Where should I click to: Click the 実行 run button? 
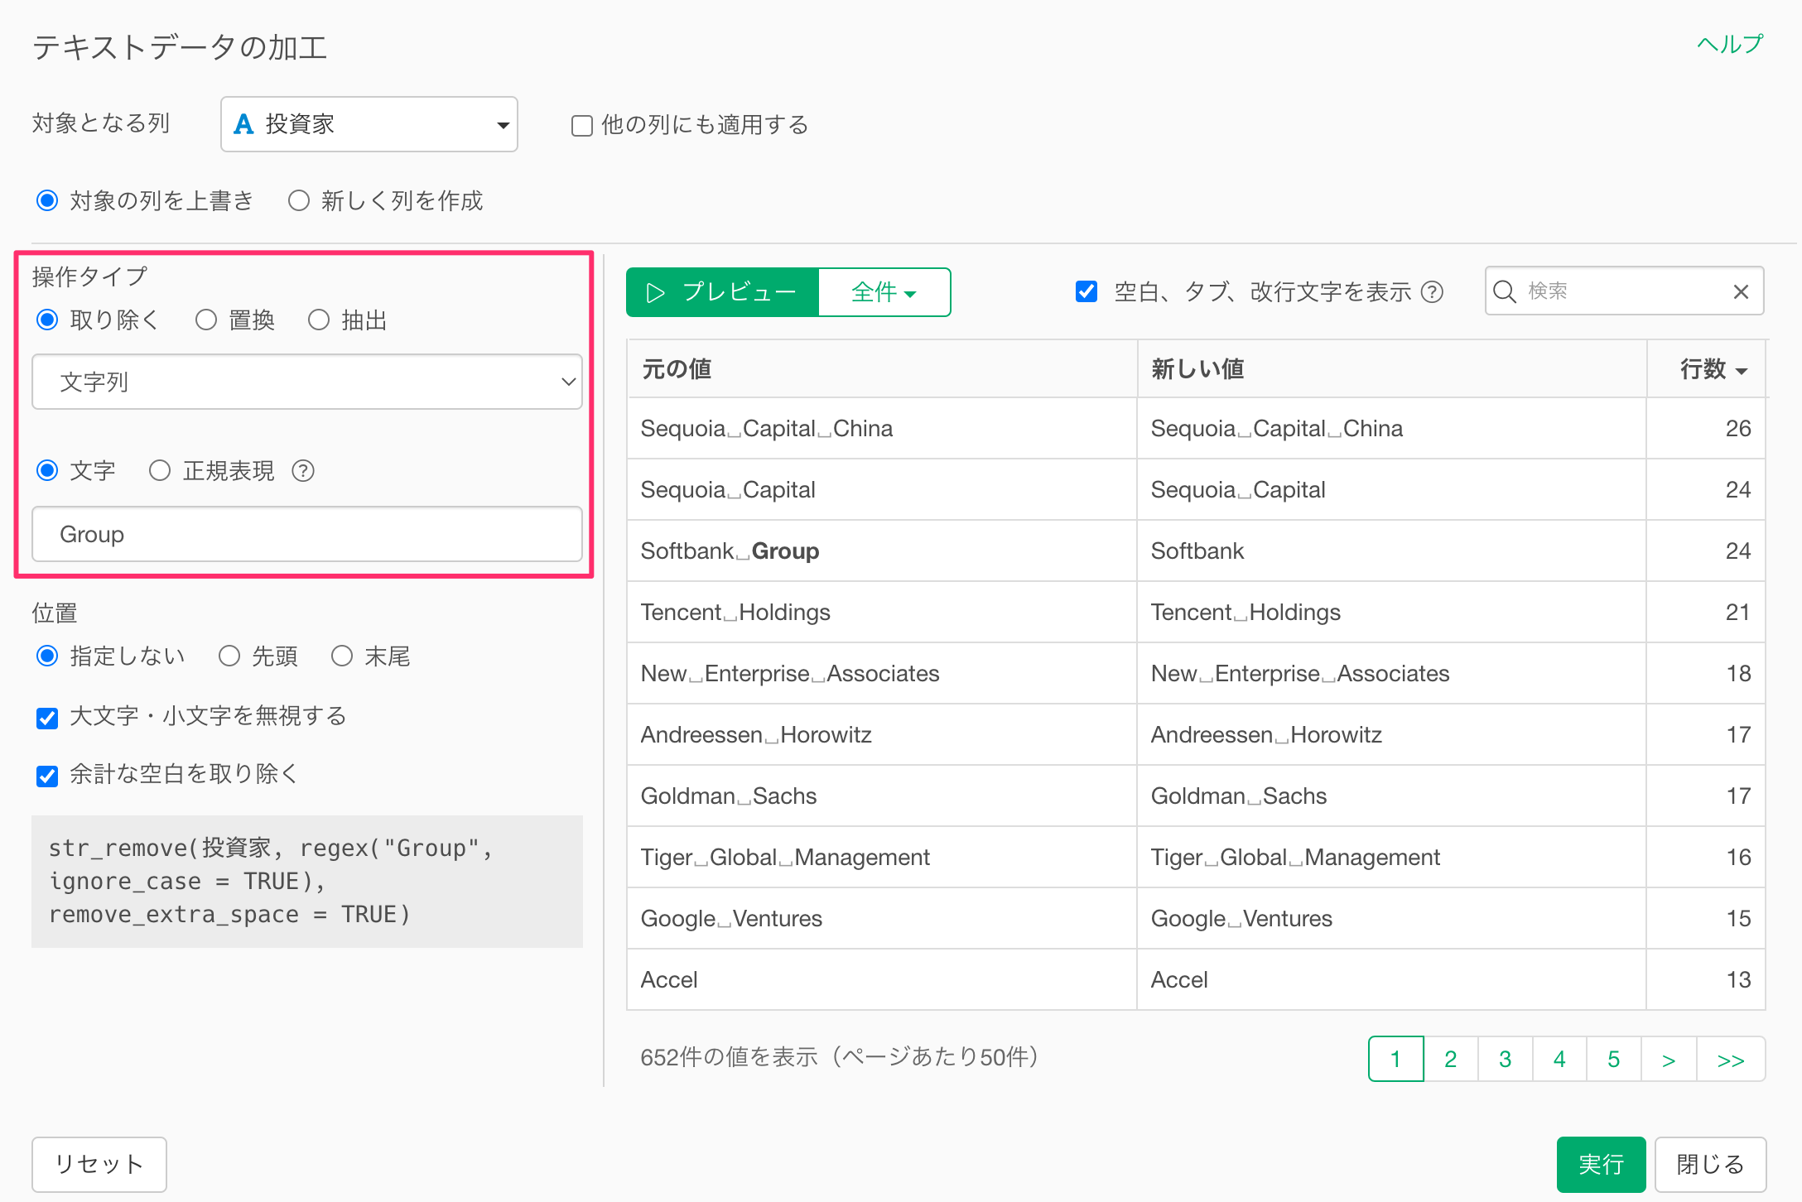(1601, 1164)
